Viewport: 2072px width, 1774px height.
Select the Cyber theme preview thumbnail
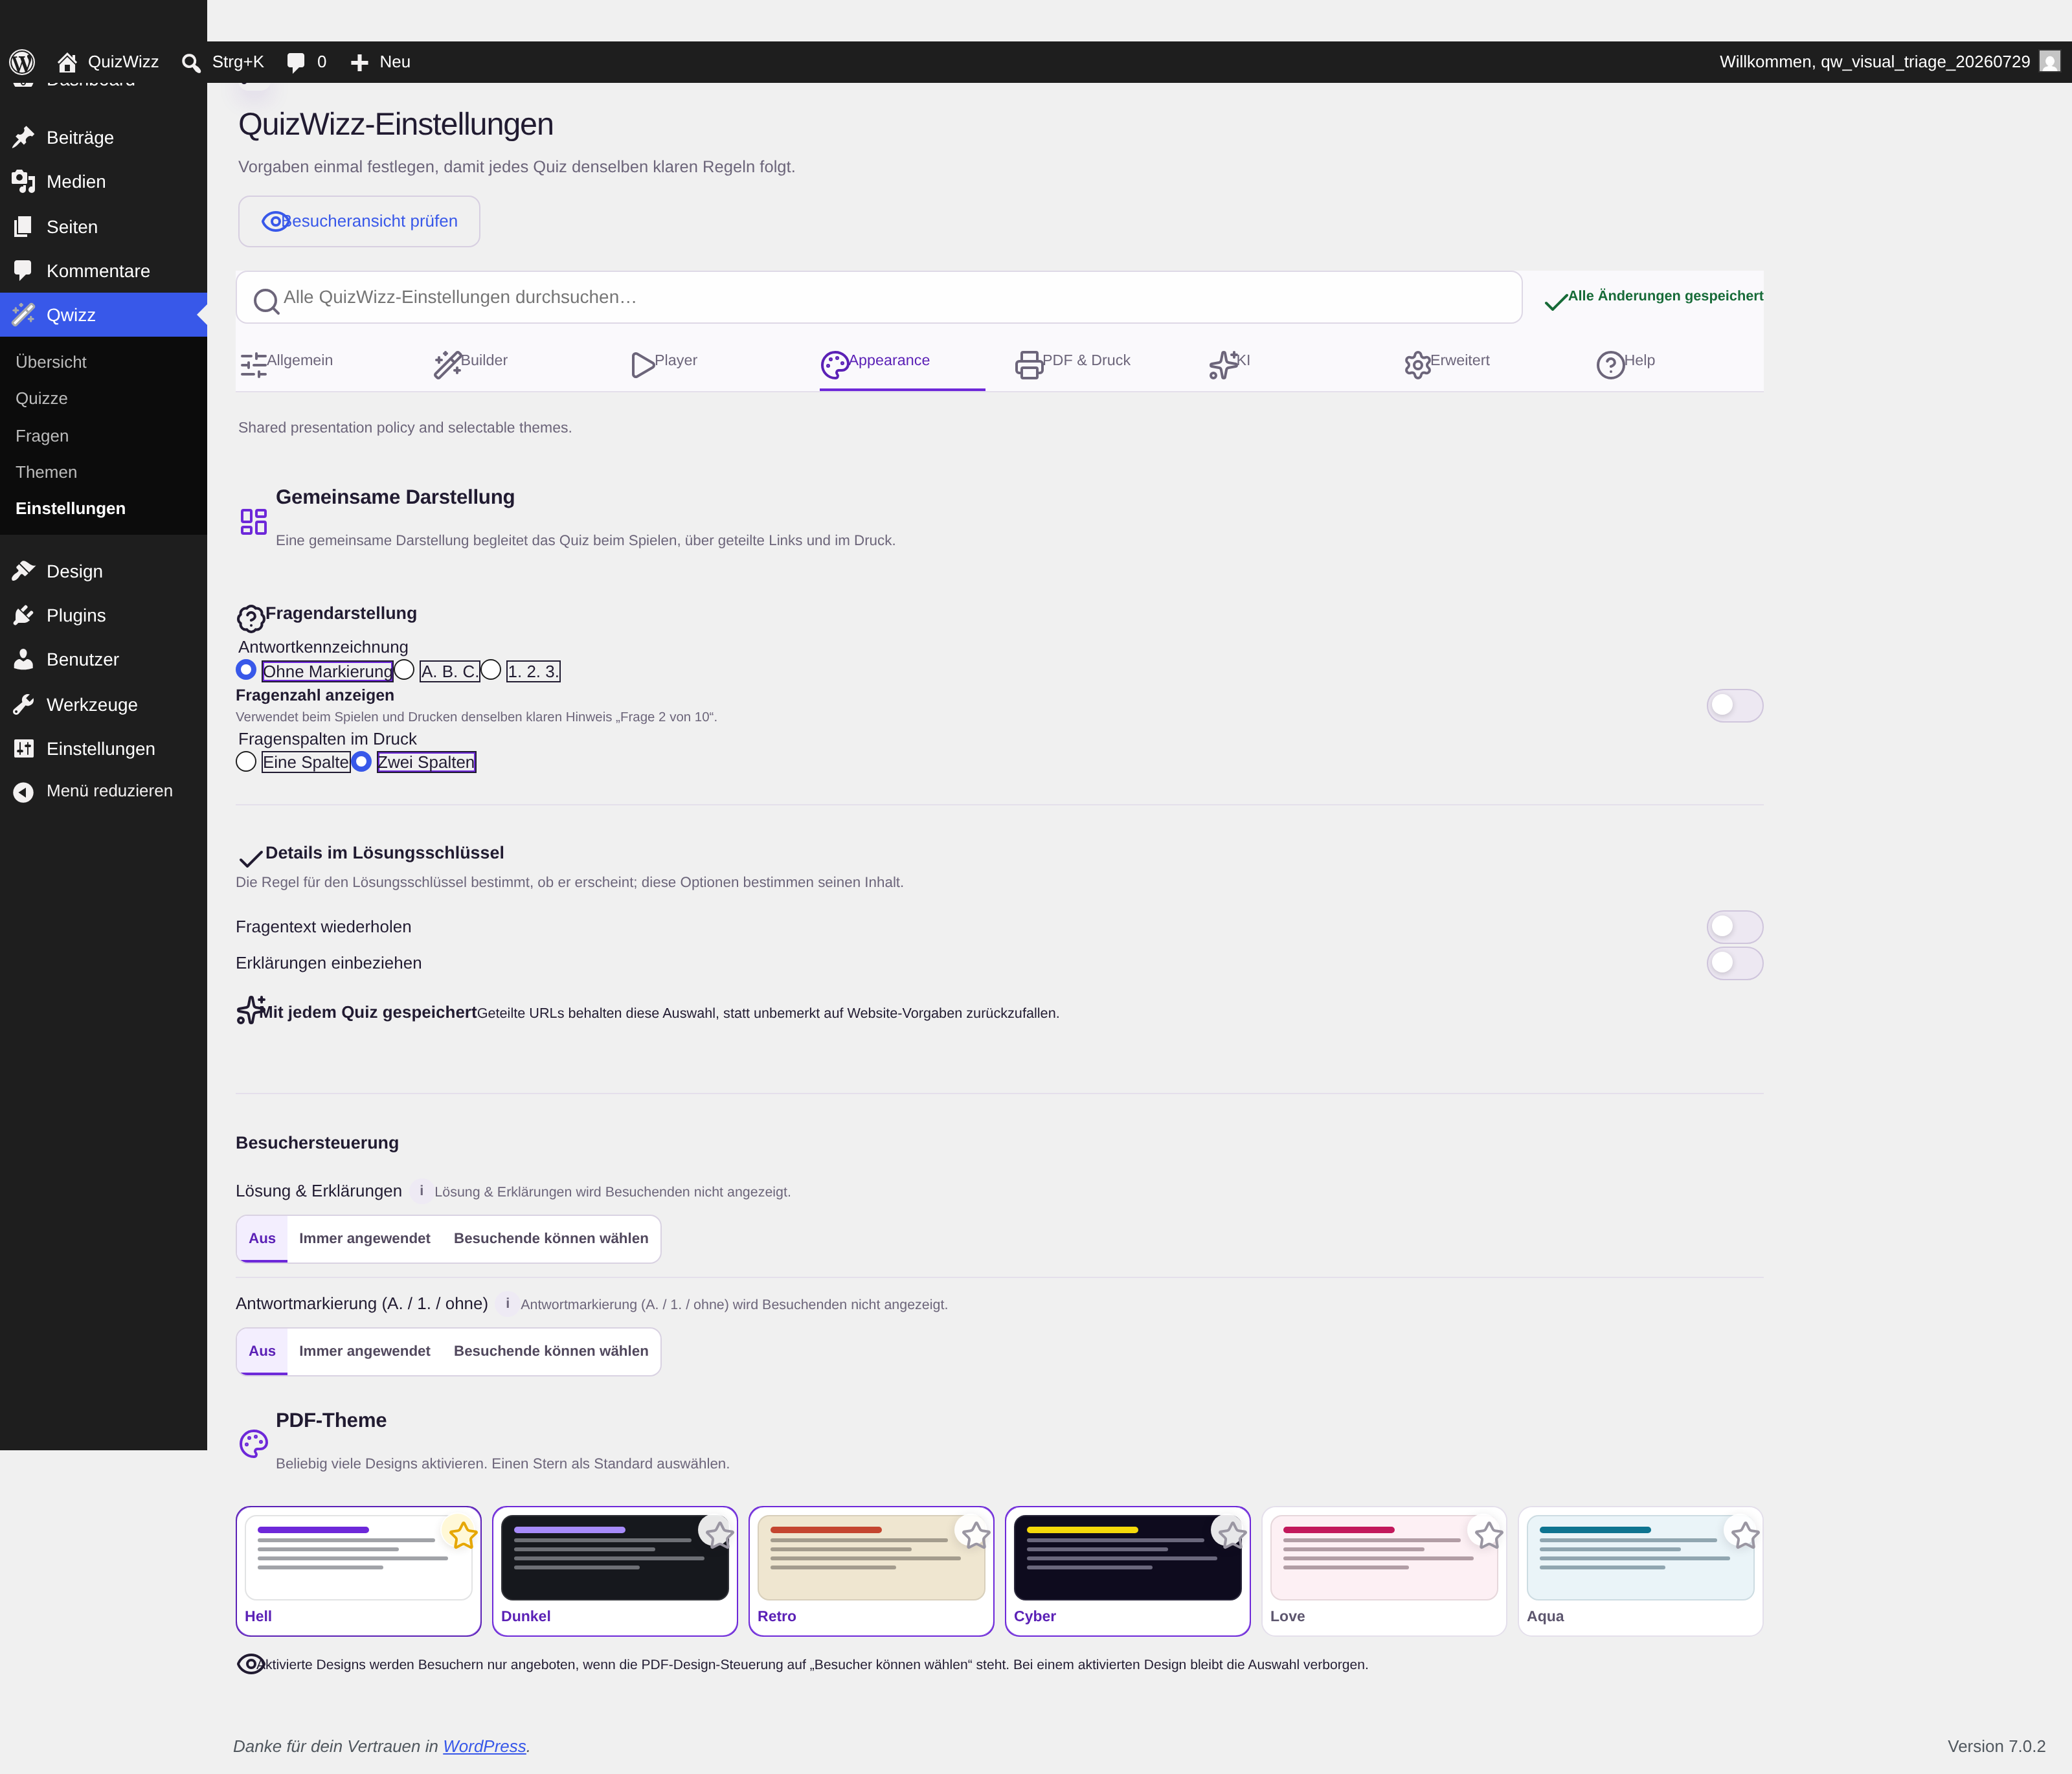1128,1557
